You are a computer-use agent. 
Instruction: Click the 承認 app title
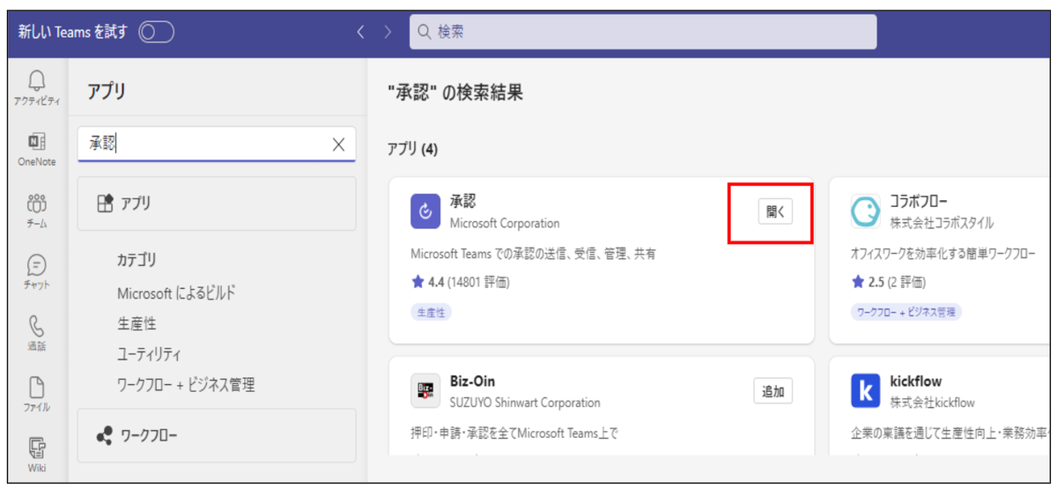coord(463,202)
